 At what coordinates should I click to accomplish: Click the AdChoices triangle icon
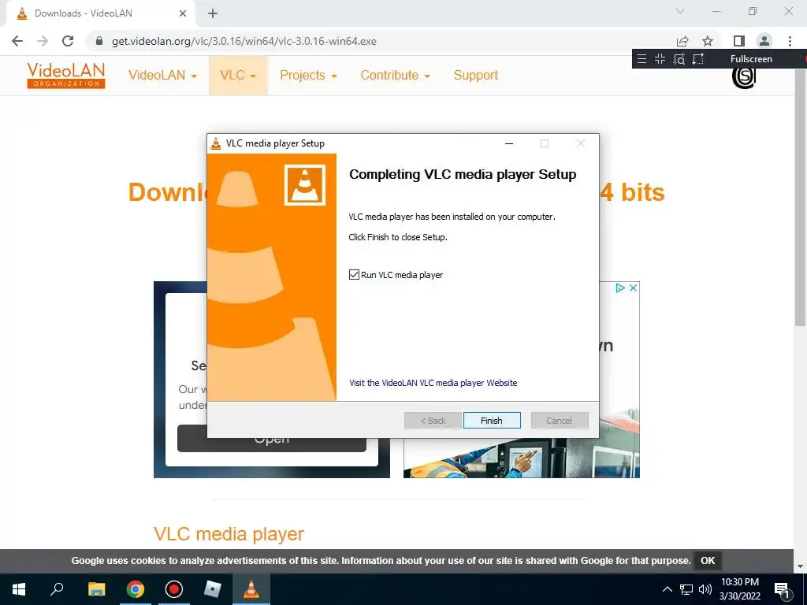620,288
